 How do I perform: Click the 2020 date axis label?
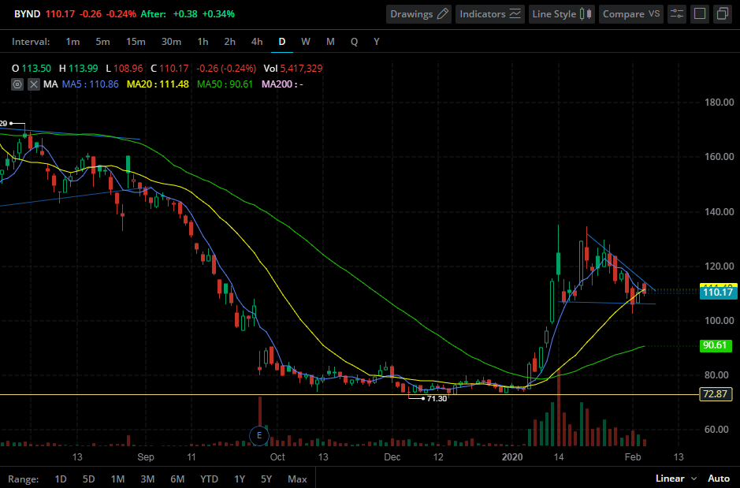[x=512, y=456]
